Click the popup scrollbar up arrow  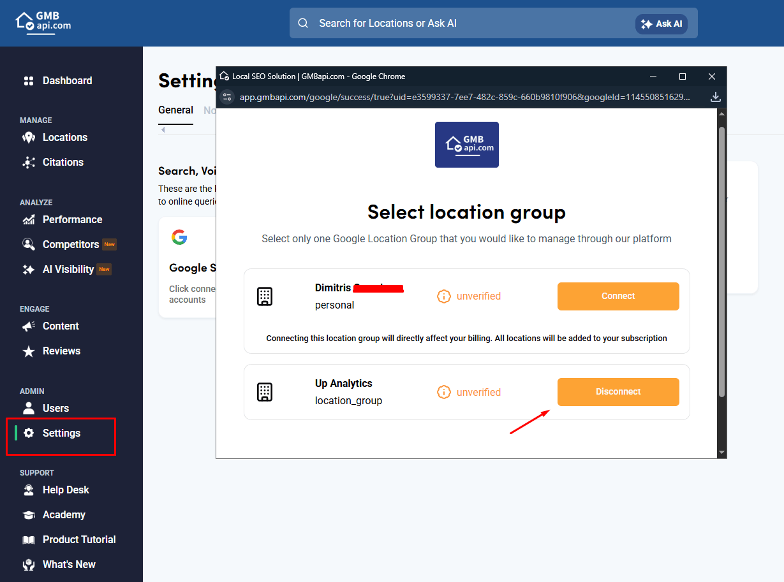coord(721,113)
